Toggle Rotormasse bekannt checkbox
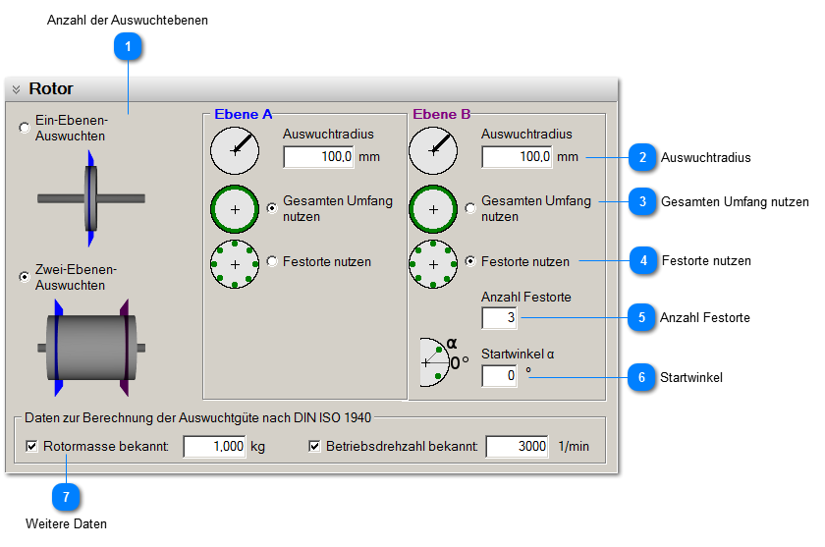 (x=31, y=446)
